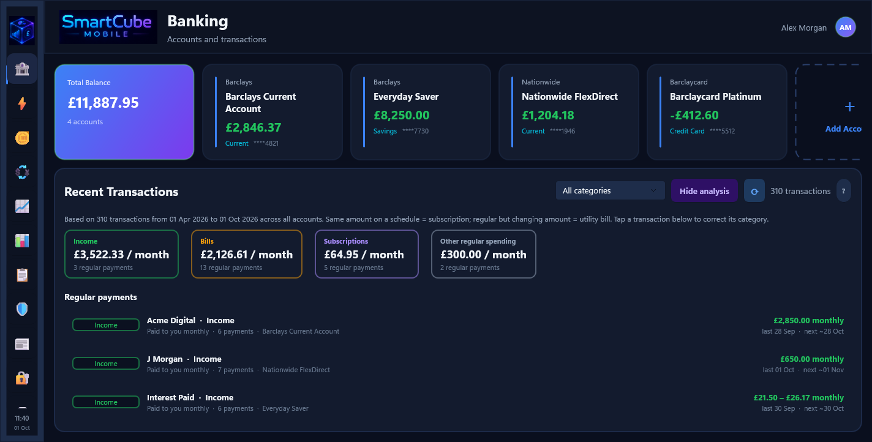Click the Hide analysis button
Screen dimensions: 872x442
coord(704,191)
